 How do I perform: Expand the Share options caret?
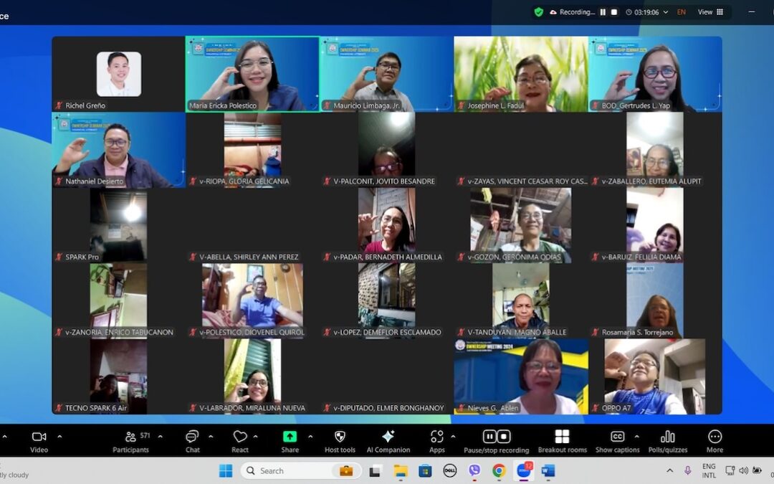coord(310,437)
